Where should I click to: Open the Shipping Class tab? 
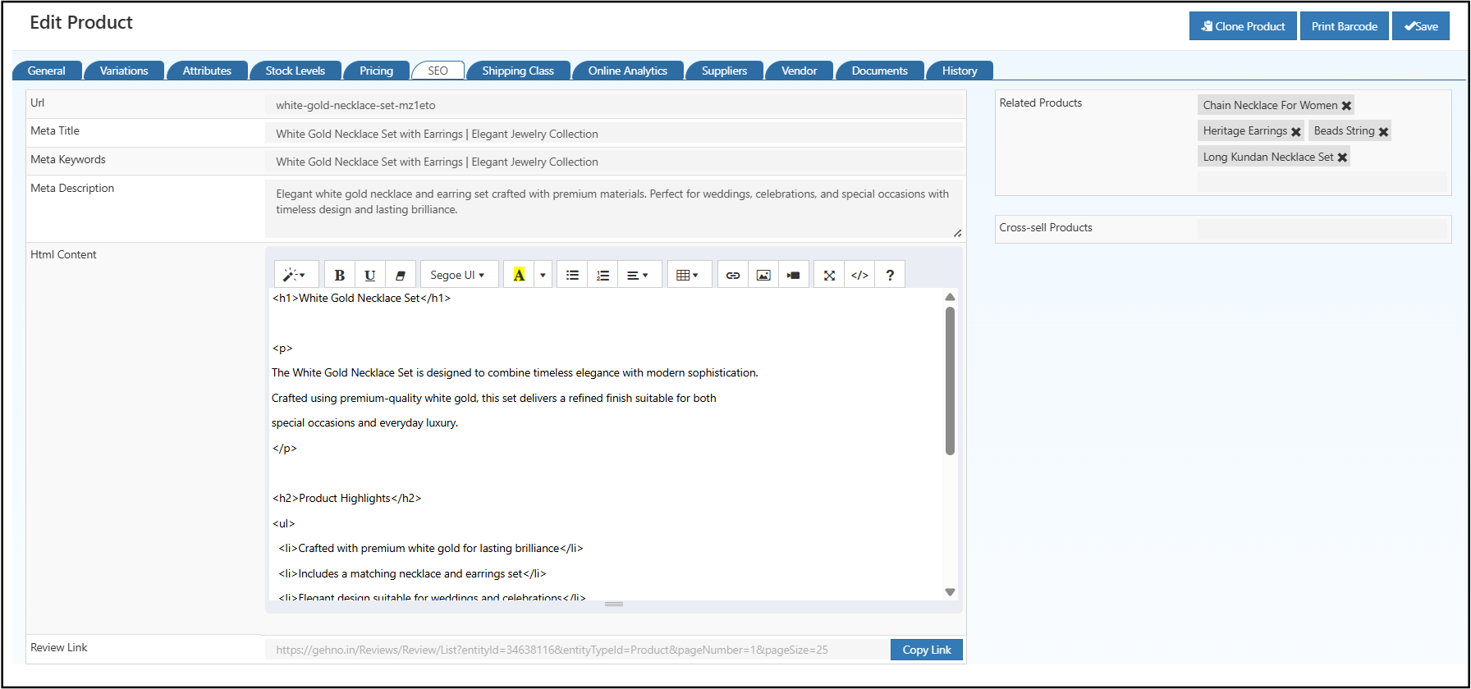tap(518, 71)
